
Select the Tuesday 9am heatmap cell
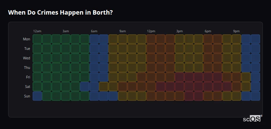[x=123, y=49]
